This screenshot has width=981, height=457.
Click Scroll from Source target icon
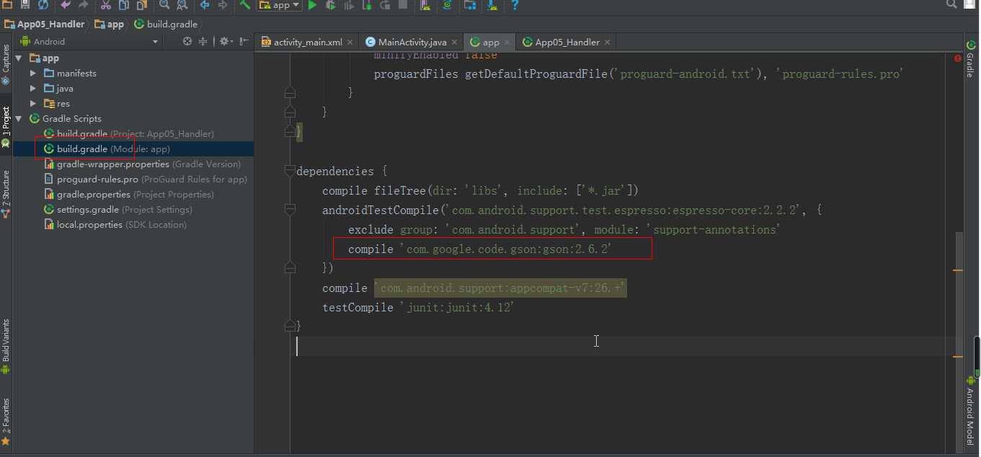(x=187, y=41)
